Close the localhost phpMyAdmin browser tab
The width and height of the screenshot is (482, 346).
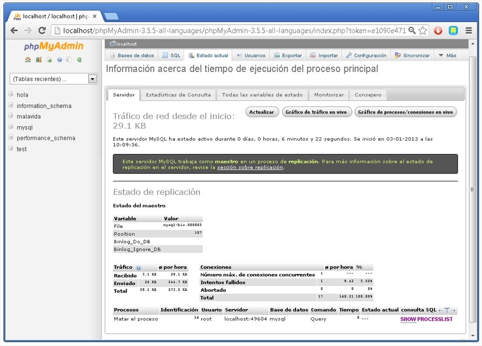coord(95,16)
